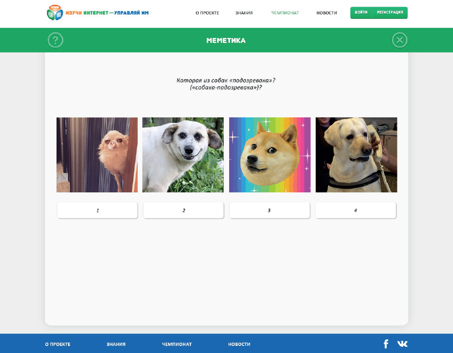Click the ВОЙТИ login button
This screenshot has width=453, height=353.
(362, 13)
